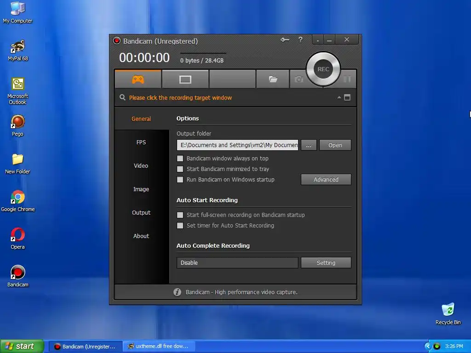Select the Microsoft Outlook desktop icon
This screenshot has width=471, height=353.
[18, 91]
